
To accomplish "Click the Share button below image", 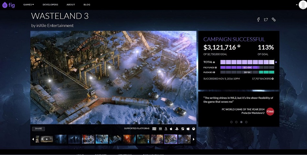I will [x=38, y=129].
